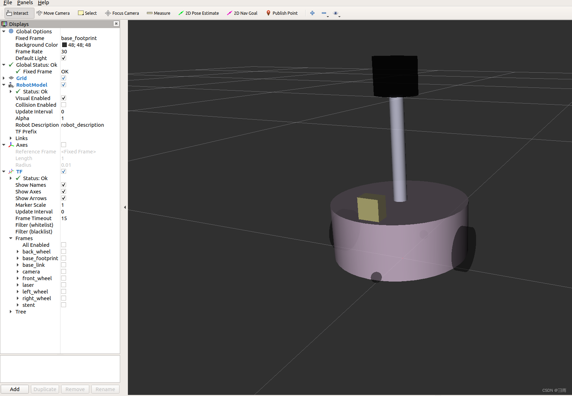Expand the Tree node
Image resolution: width=572 pixels, height=396 pixels.
(11, 311)
